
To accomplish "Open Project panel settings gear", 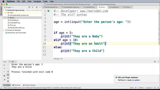I will pyautogui.click(x=37, y=7).
